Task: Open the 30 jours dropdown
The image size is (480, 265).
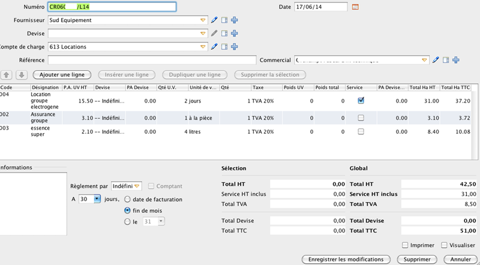Action: tap(97, 199)
